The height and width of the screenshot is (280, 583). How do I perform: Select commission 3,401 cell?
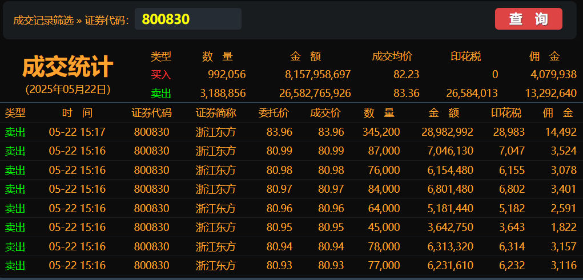click(564, 189)
